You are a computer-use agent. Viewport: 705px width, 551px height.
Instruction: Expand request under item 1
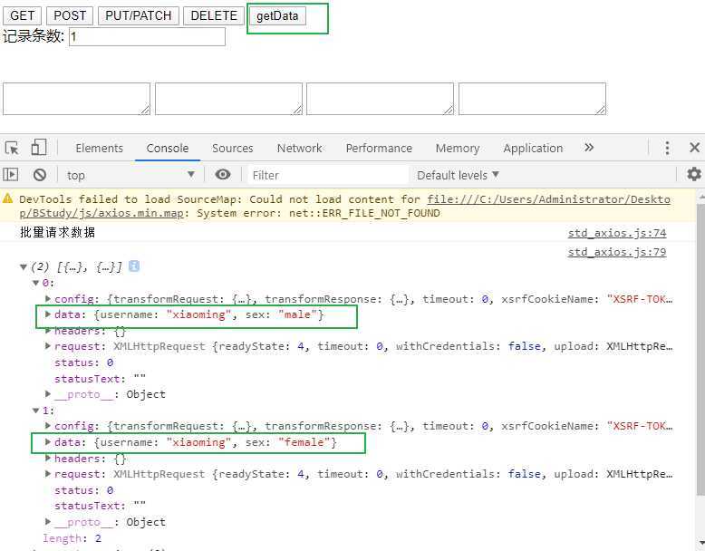(x=48, y=474)
